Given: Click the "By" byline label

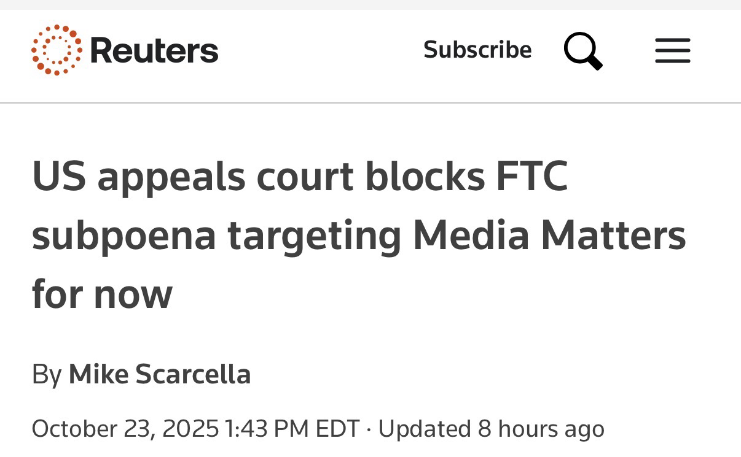Looking at the screenshot, I should tap(47, 374).
